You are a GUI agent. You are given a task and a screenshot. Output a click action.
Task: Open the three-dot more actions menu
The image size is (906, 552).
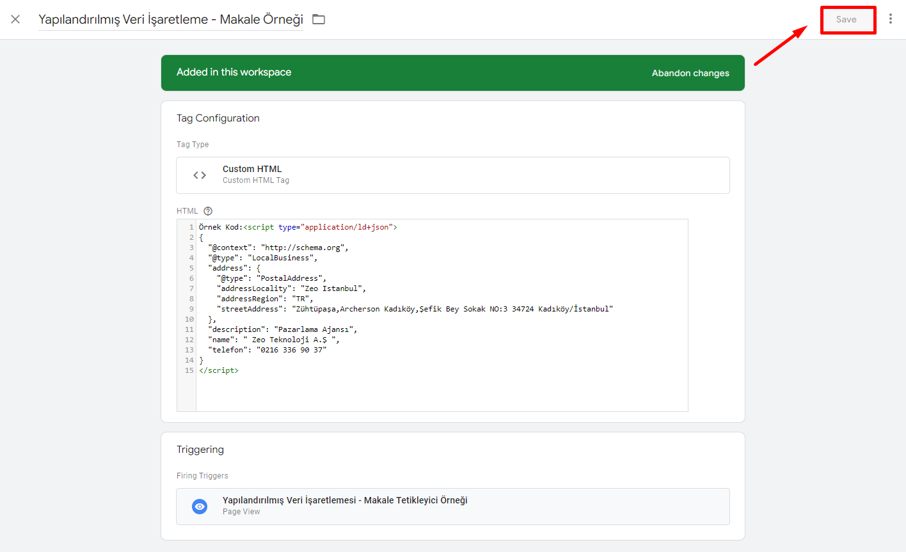point(890,19)
